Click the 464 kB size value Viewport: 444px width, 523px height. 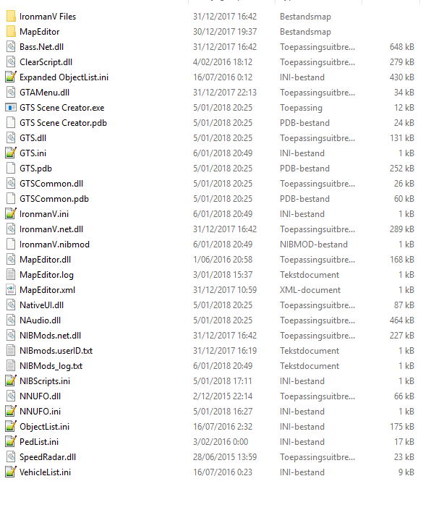(x=401, y=320)
